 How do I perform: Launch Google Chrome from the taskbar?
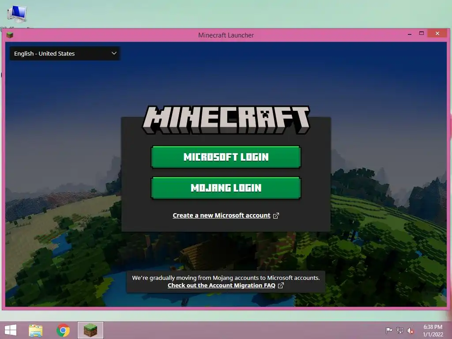click(x=63, y=330)
